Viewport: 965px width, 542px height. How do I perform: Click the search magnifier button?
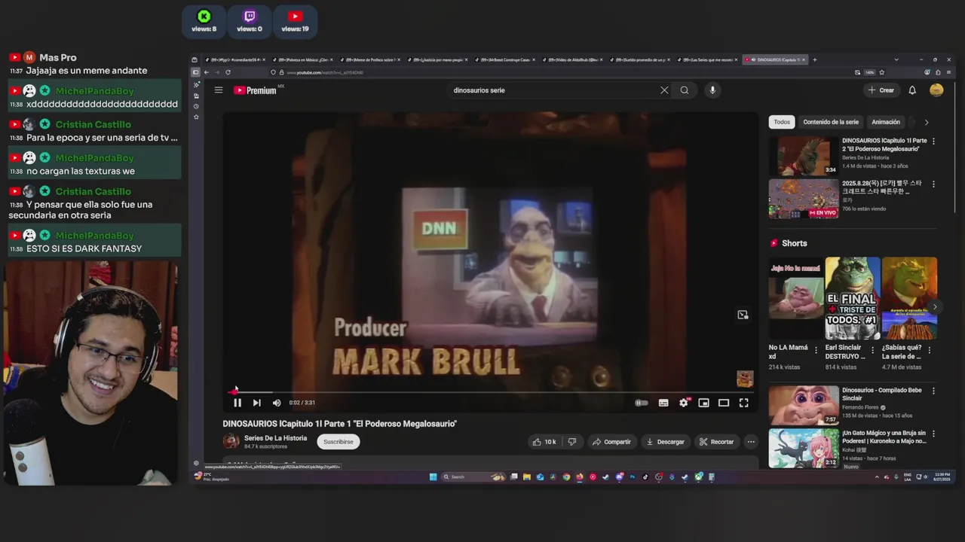point(685,90)
